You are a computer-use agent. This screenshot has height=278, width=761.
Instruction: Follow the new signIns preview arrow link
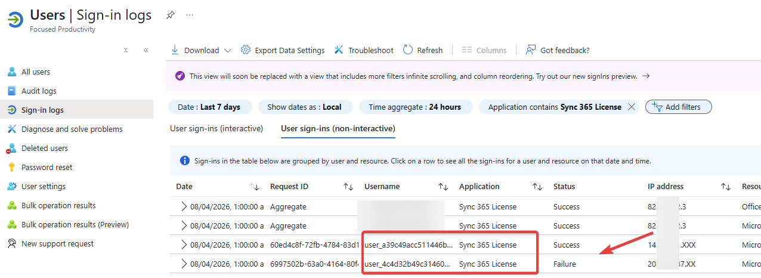point(646,76)
